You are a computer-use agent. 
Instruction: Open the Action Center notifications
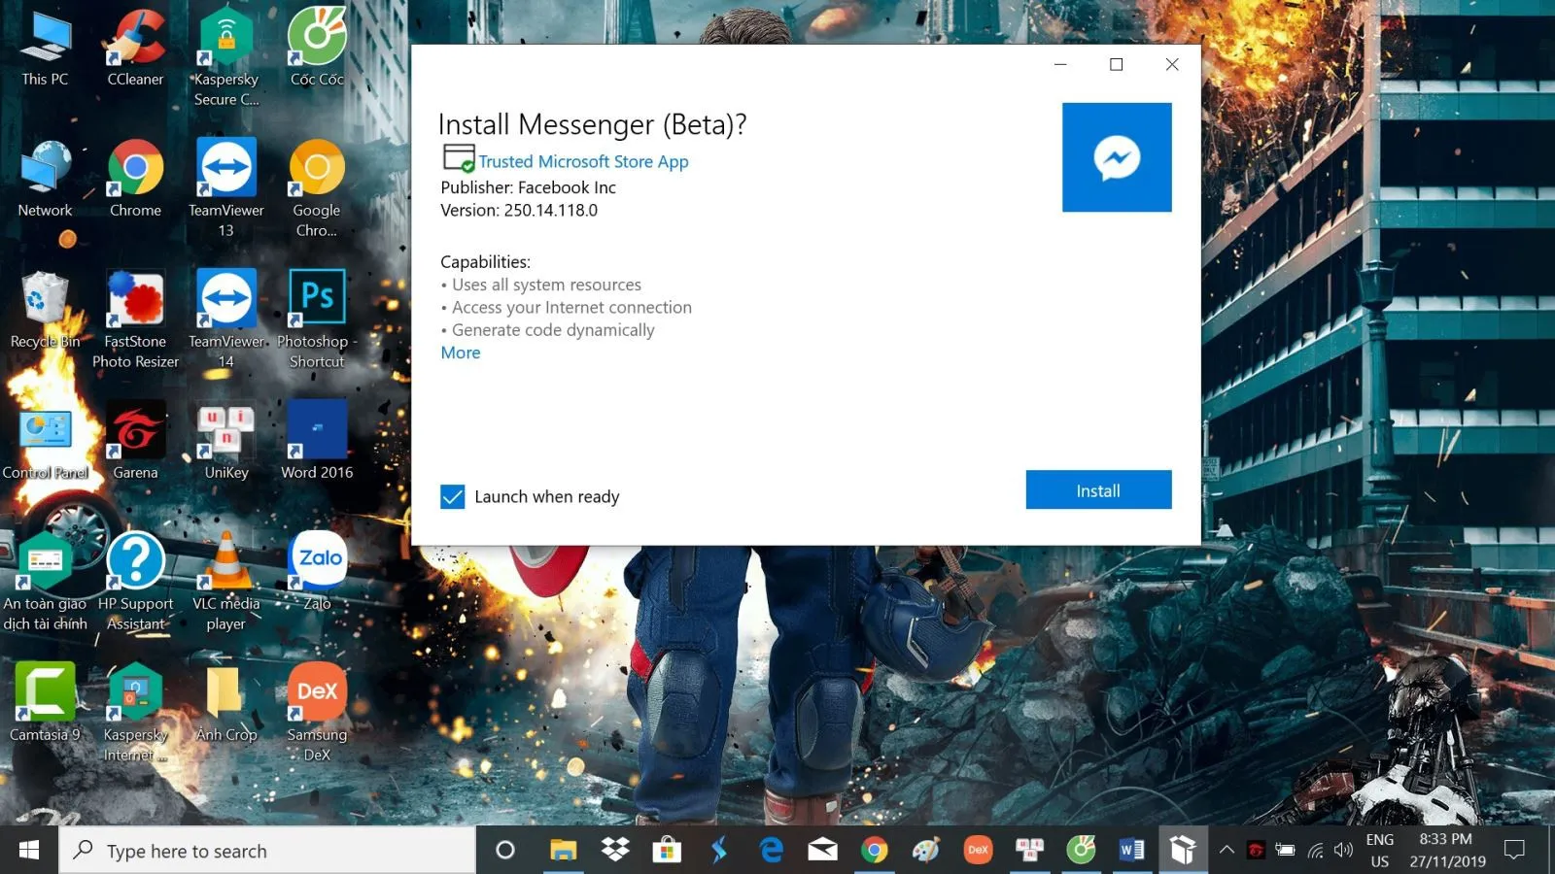click(x=1514, y=851)
